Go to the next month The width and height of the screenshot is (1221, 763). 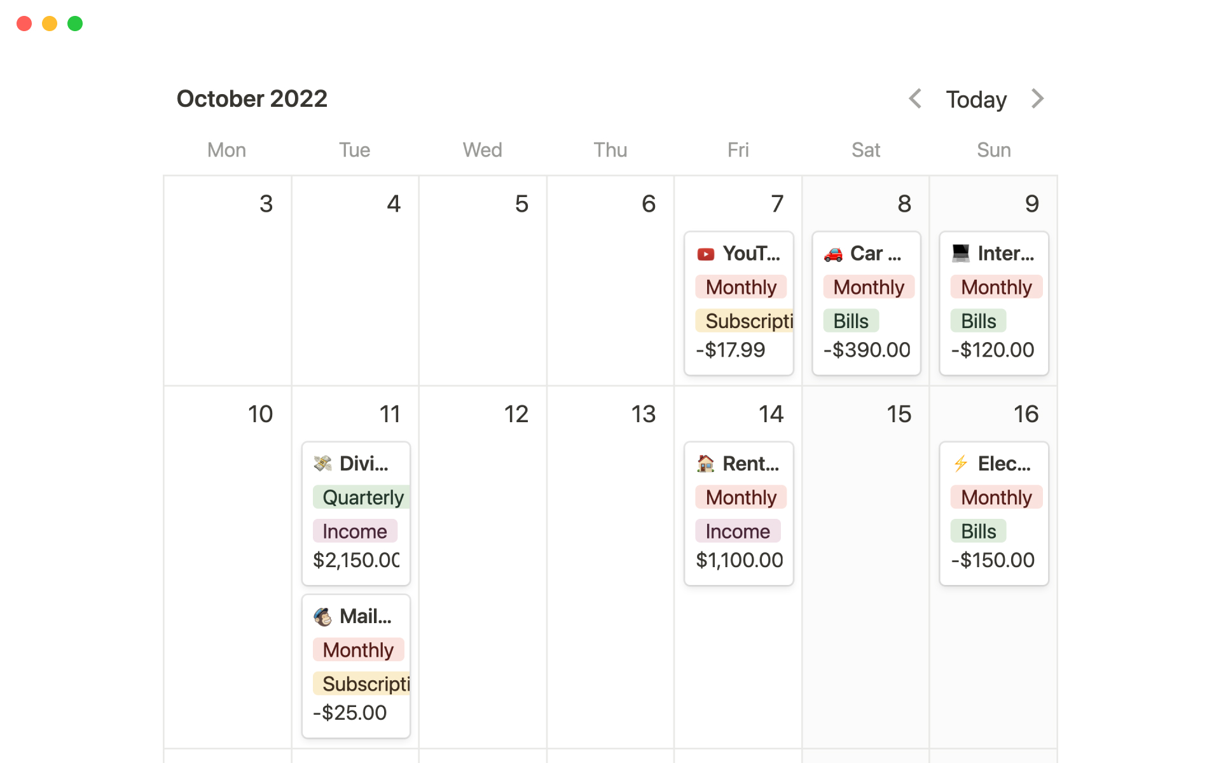tap(1037, 99)
